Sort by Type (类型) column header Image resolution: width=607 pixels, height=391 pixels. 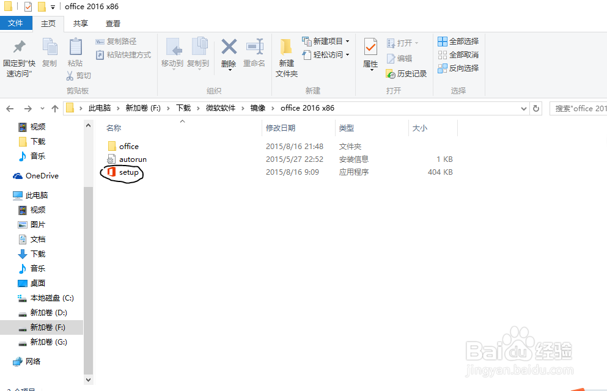(347, 128)
